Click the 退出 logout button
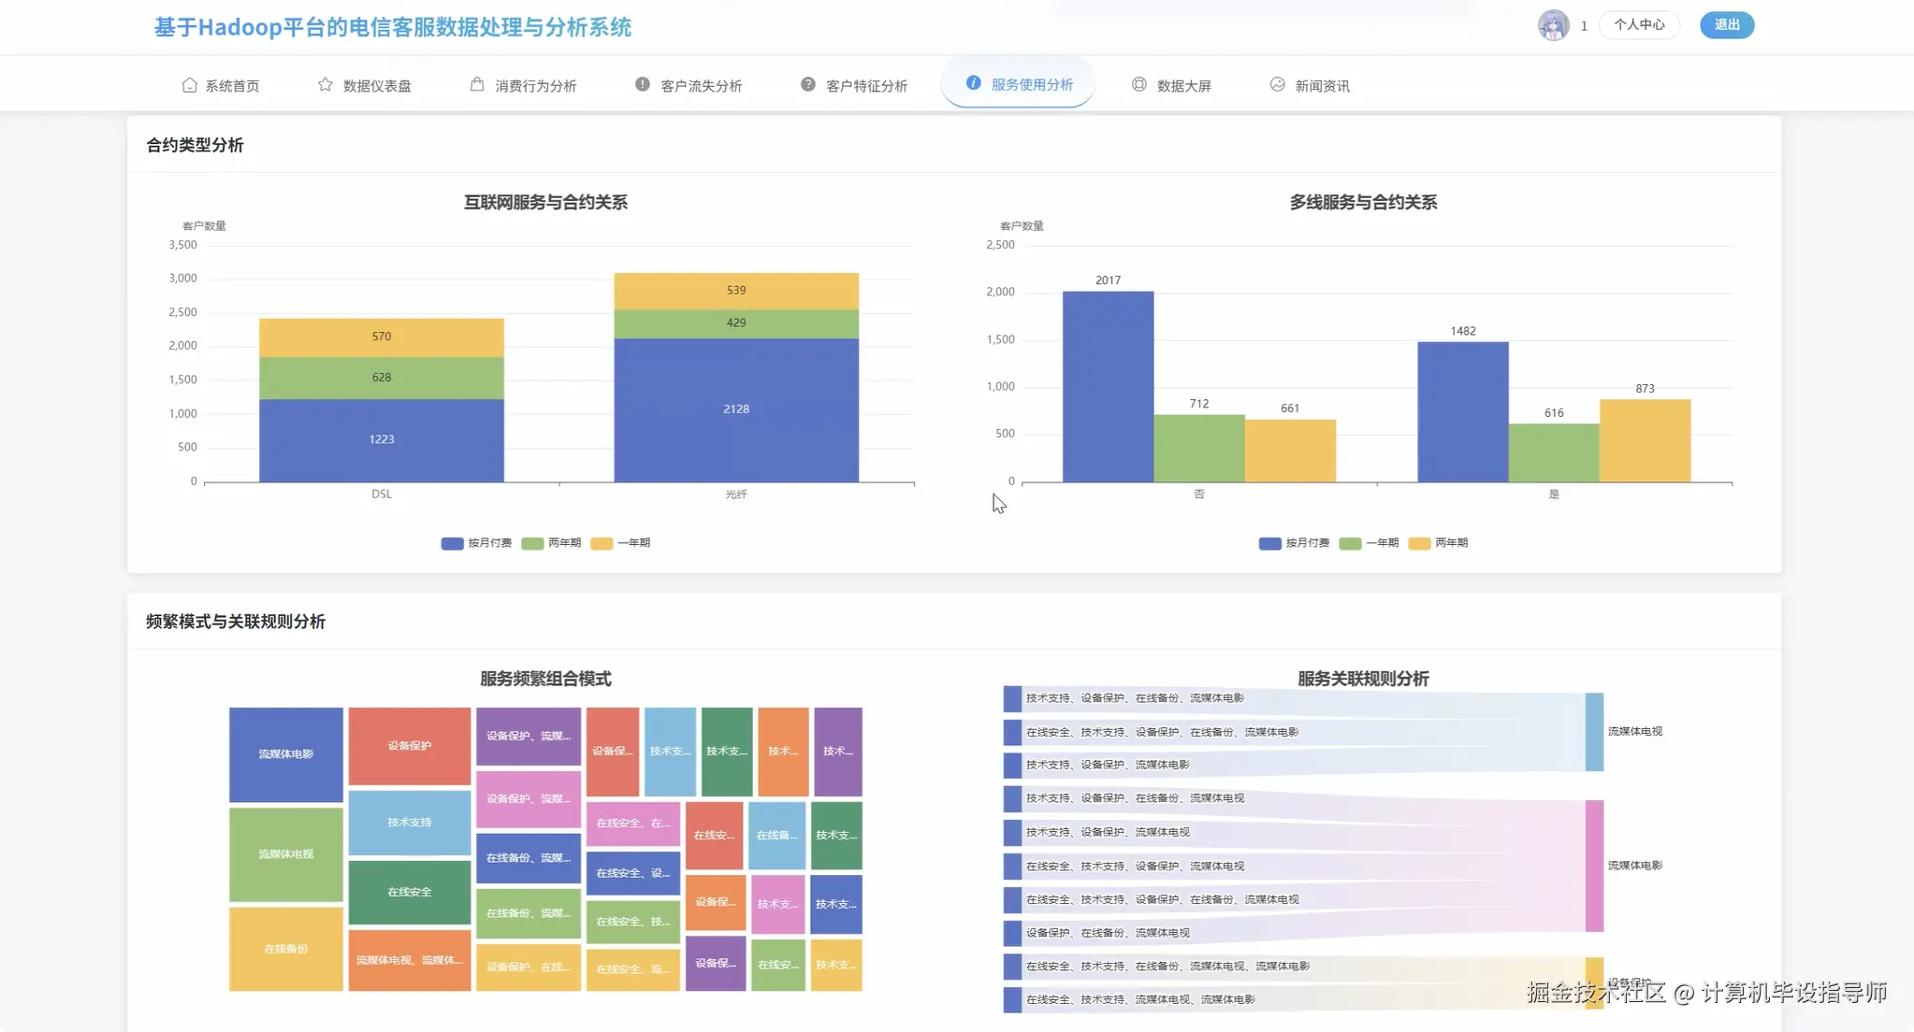This screenshot has width=1914, height=1032. (x=1727, y=25)
